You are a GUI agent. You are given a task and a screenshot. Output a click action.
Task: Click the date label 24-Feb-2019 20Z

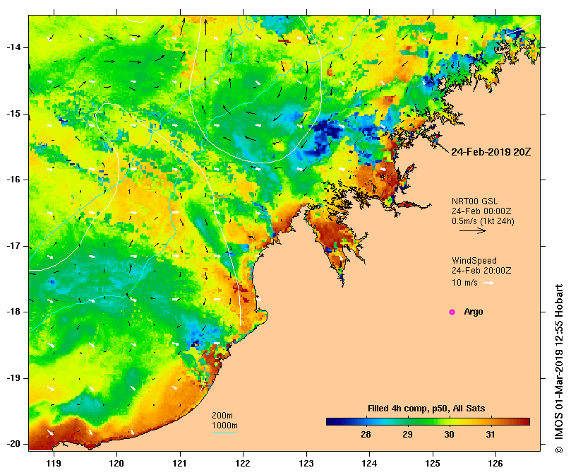[x=491, y=152]
